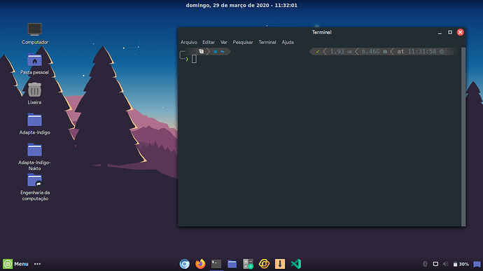Open the Ajuda menu in Terminal
483x271 pixels.
point(288,42)
